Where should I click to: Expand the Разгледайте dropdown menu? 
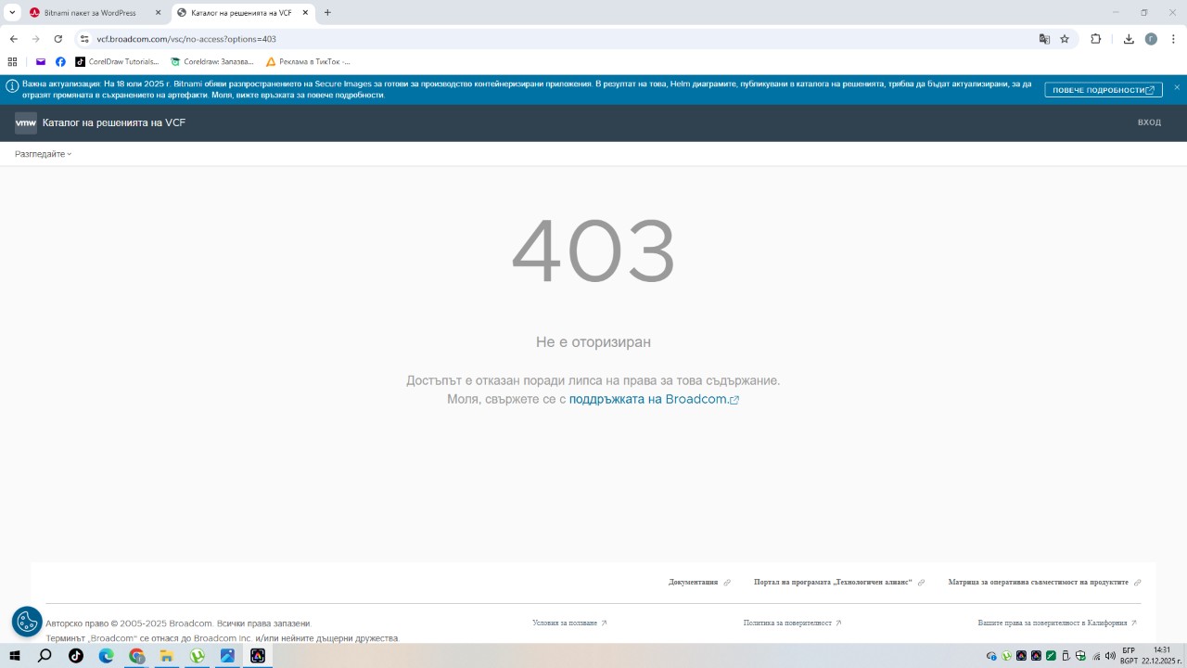pos(43,154)
